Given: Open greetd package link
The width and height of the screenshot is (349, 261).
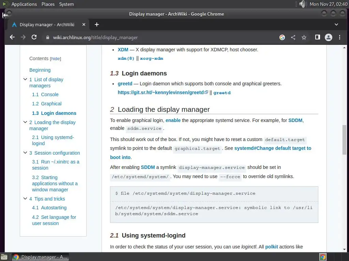Looking at the screenshot, I should pyautogui.click(x=222, y=93).
